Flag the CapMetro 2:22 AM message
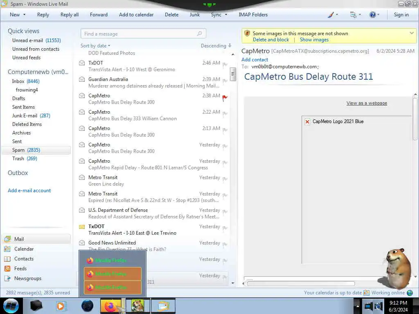Viewport: 419px width, 314px height. 225,114
